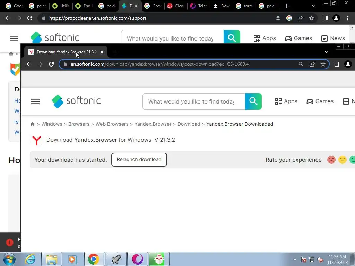Open Yandex.Browser breadcrumb link
Image resolution: width=355 pixels, height=266 pixels.
click(153, 124)
